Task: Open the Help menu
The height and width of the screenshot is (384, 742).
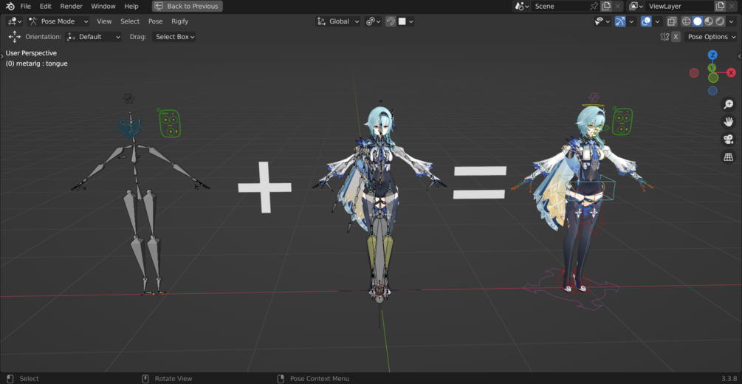Action: click(131, 6)
